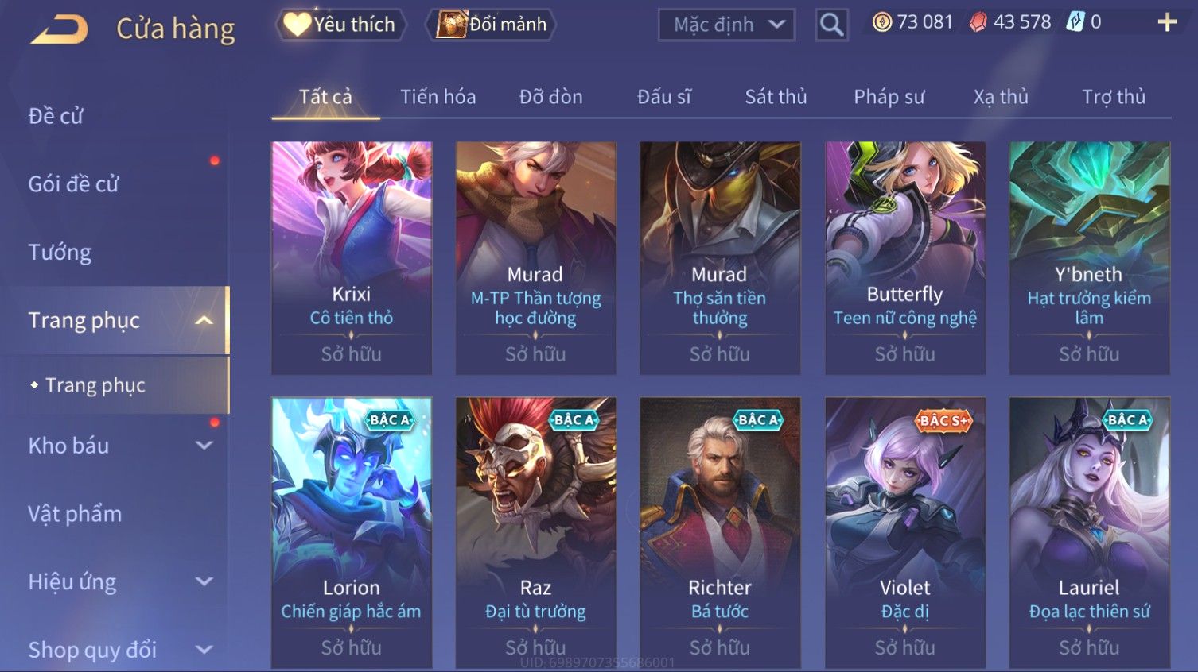Select the Tiến hóa tab

click(x=438, y=97)
